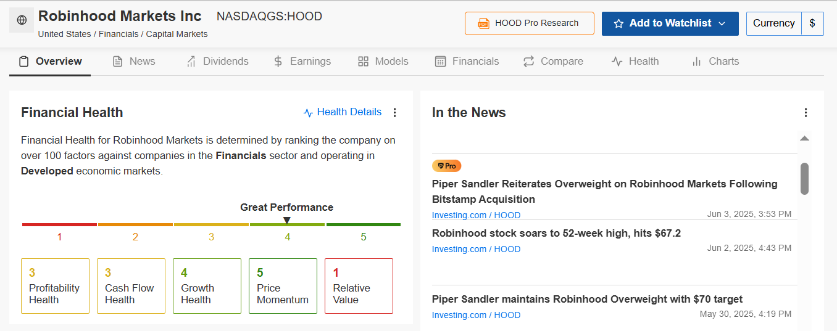Click the clipboard icon on the Overview tab

tap(24, 62)
